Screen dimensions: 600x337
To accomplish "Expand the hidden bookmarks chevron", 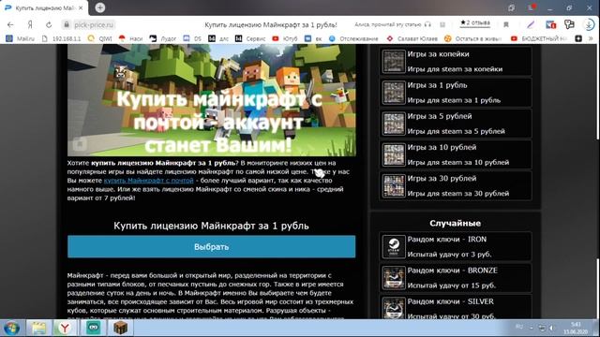I will [591, 38].
